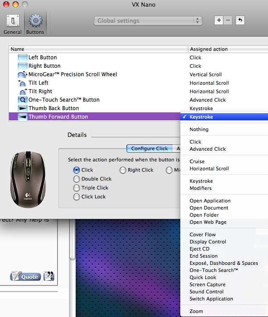
Task: Choose Horizontal Scroll from the action menu
Action: (x=224, y=169)
